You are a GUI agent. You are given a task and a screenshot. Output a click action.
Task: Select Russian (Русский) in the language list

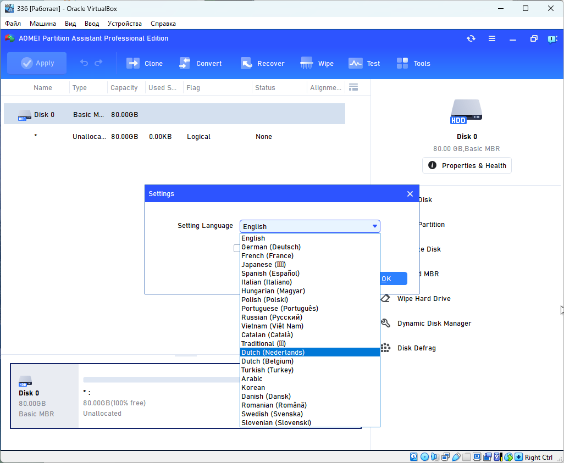(272, 317)
